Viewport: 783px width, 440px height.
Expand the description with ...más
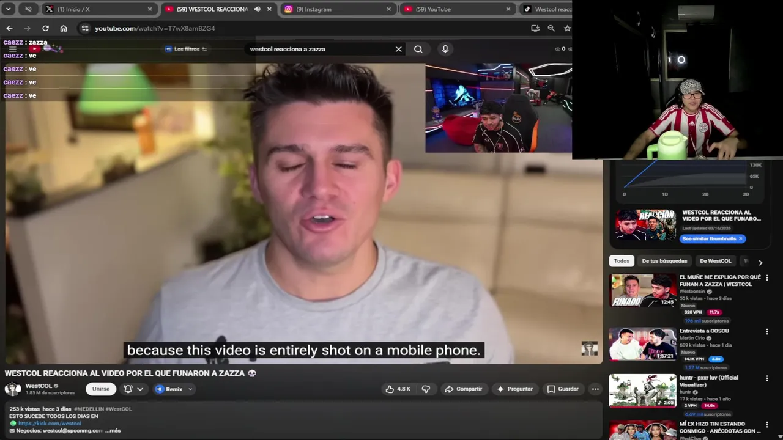click(x=113, y=431)
